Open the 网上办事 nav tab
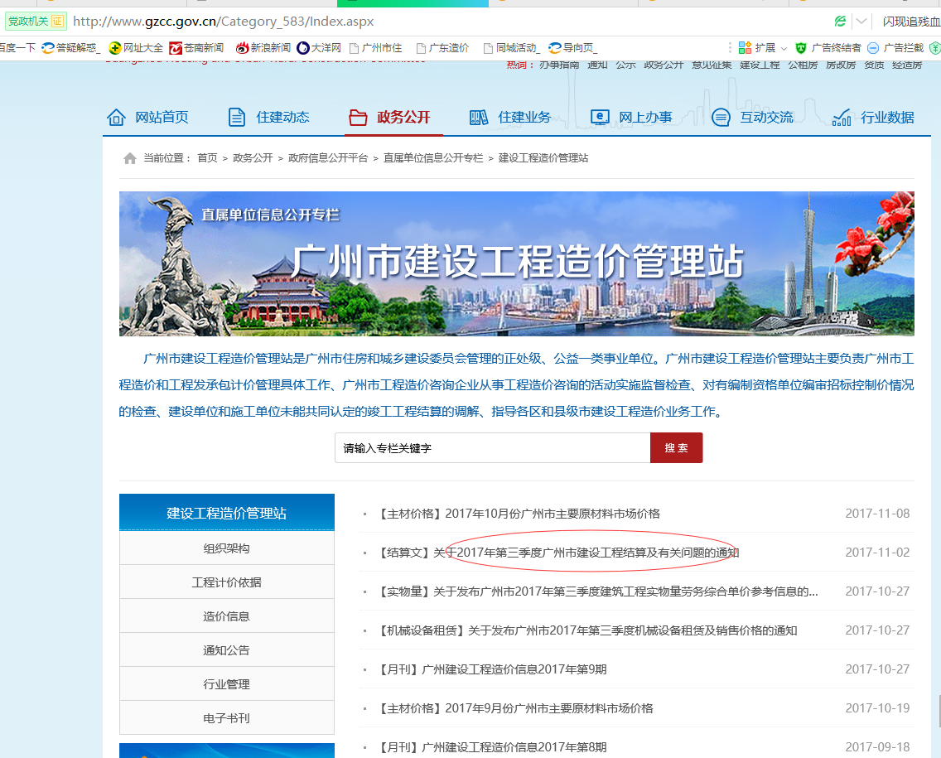 point(631,117)
